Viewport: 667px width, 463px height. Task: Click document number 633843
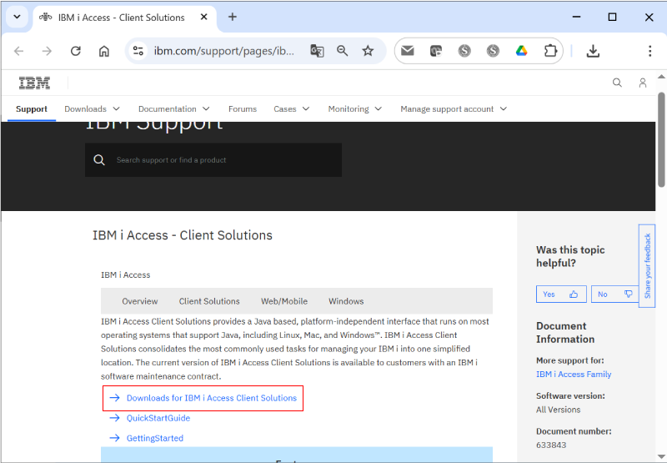click(551, 445)
